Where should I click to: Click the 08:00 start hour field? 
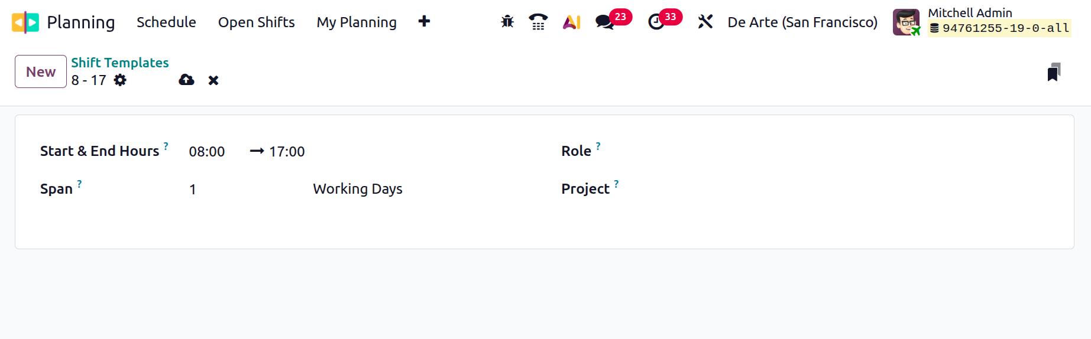(x=207, y=152)
